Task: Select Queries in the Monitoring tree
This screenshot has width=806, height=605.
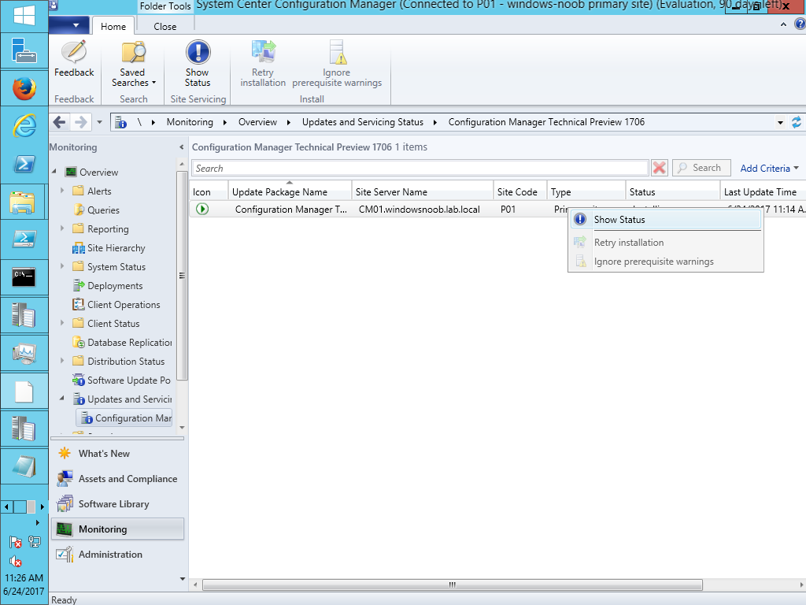Action: click(96, 210)
